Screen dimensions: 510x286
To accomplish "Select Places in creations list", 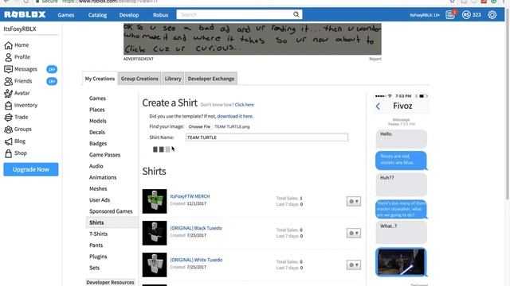I will click(x=97, y=110).
